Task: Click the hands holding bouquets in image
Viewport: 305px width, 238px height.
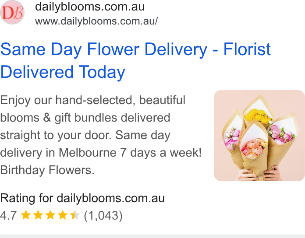Action: coord(259,173)
